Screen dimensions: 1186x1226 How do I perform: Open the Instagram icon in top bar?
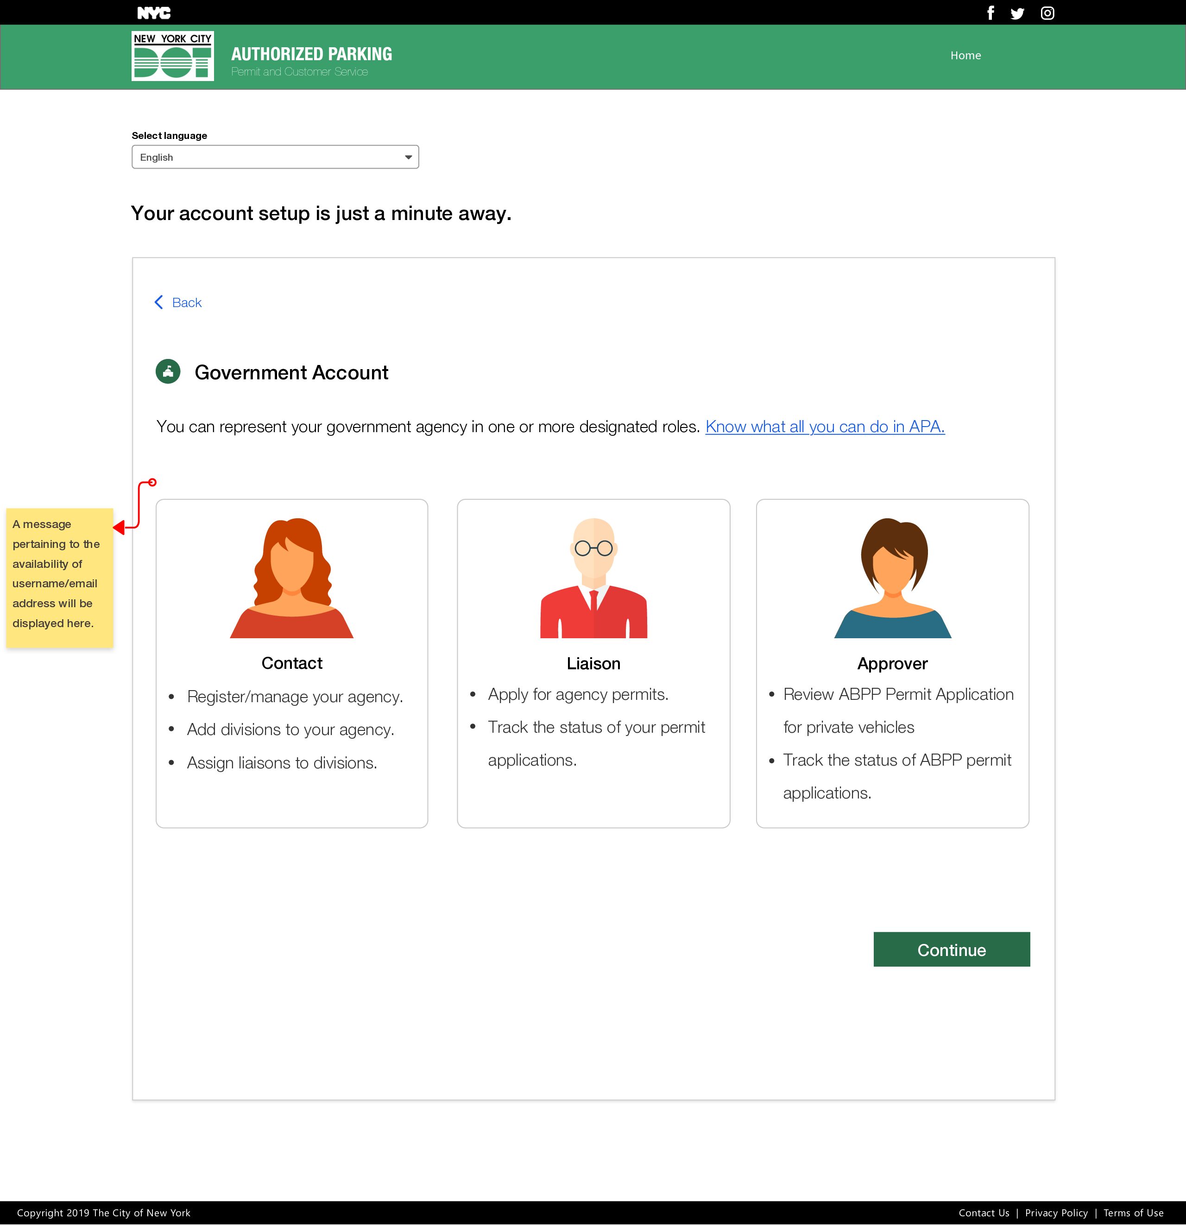pyautogui.click(x=1047, y=13)
